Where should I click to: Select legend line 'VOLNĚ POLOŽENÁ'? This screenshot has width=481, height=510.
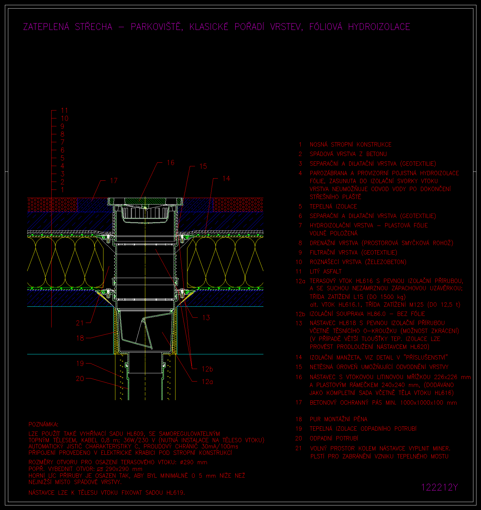(x=334, y=233)
